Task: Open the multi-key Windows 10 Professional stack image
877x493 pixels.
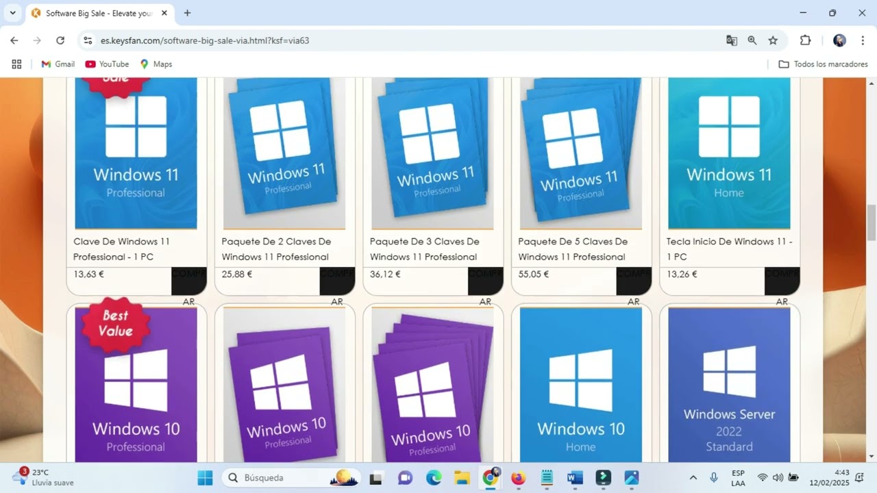Action: coord(432,385)
